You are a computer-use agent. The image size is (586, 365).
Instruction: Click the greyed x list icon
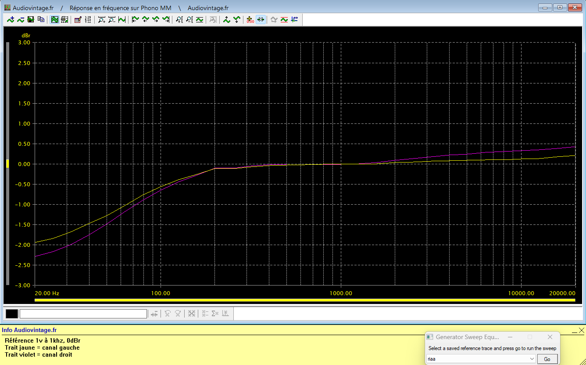pyautogui.click(x=205, y=314)
